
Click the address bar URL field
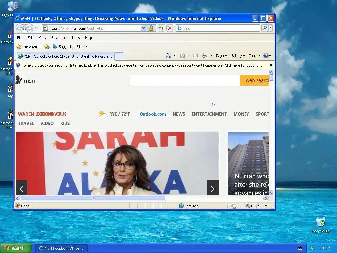[x=92, y=28]
